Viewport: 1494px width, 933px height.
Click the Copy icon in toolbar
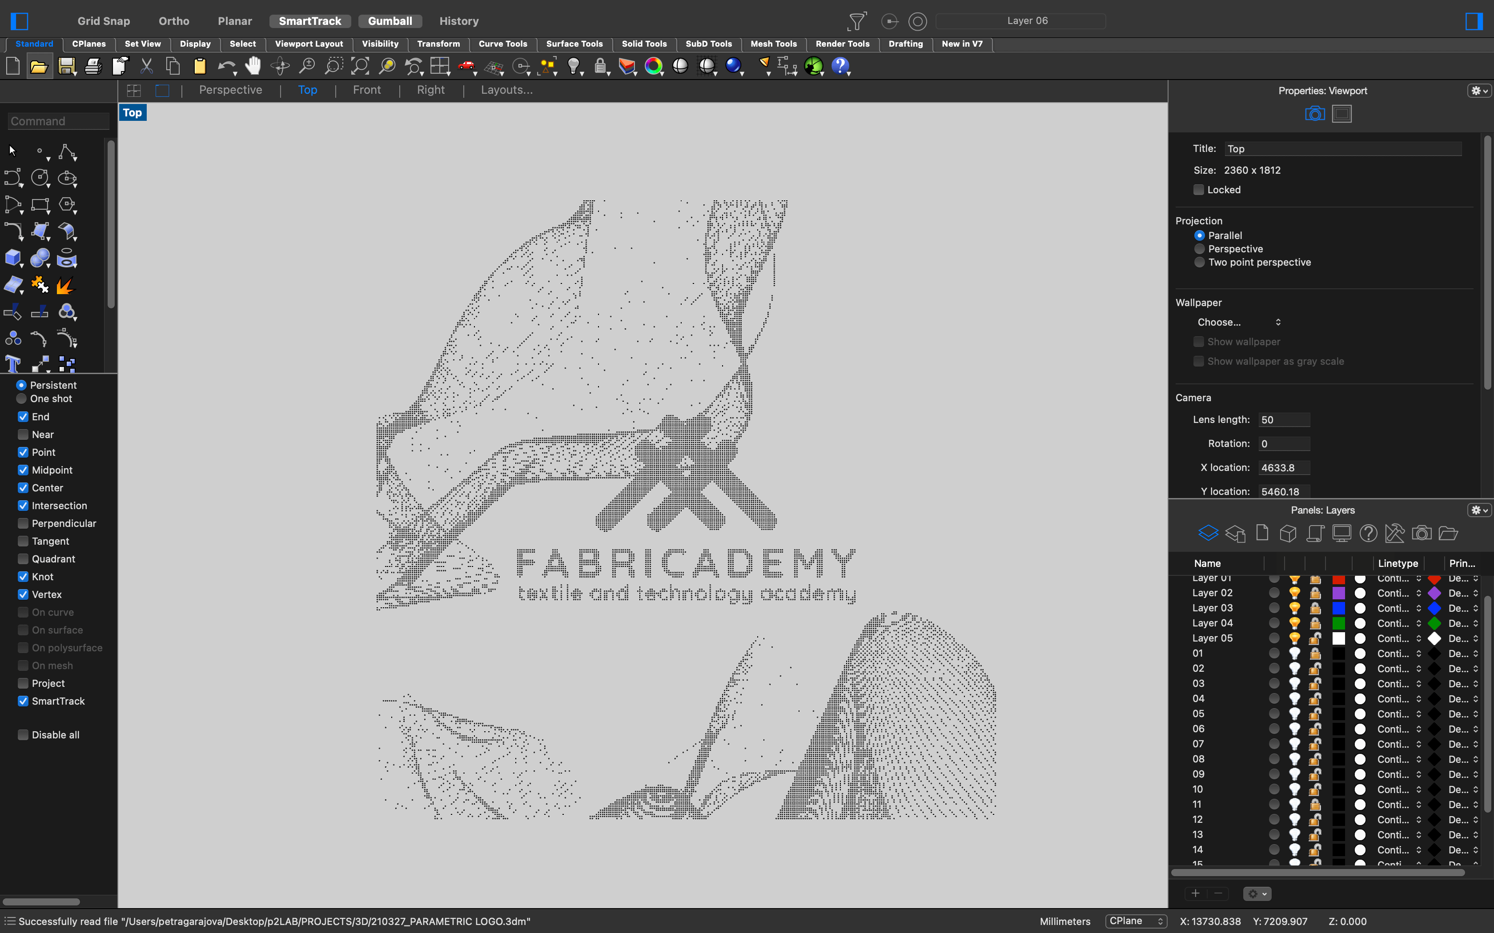coord(173,66)
